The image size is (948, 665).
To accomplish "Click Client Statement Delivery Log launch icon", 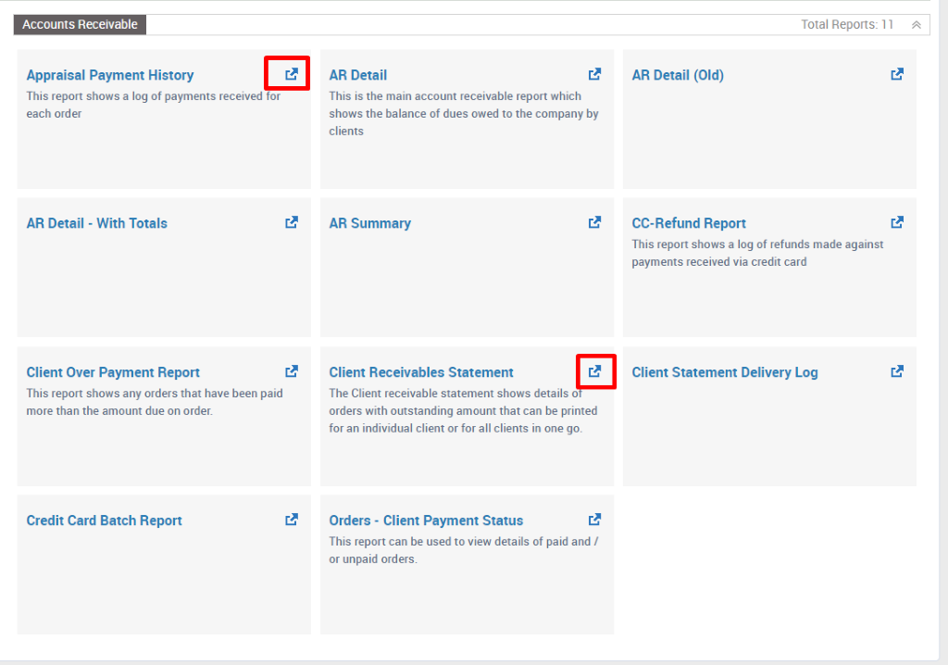I will pos(896,370).
